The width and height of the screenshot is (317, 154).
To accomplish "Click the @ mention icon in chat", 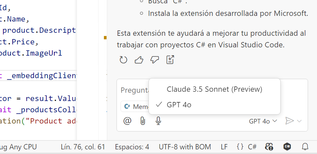I will 127,121.
